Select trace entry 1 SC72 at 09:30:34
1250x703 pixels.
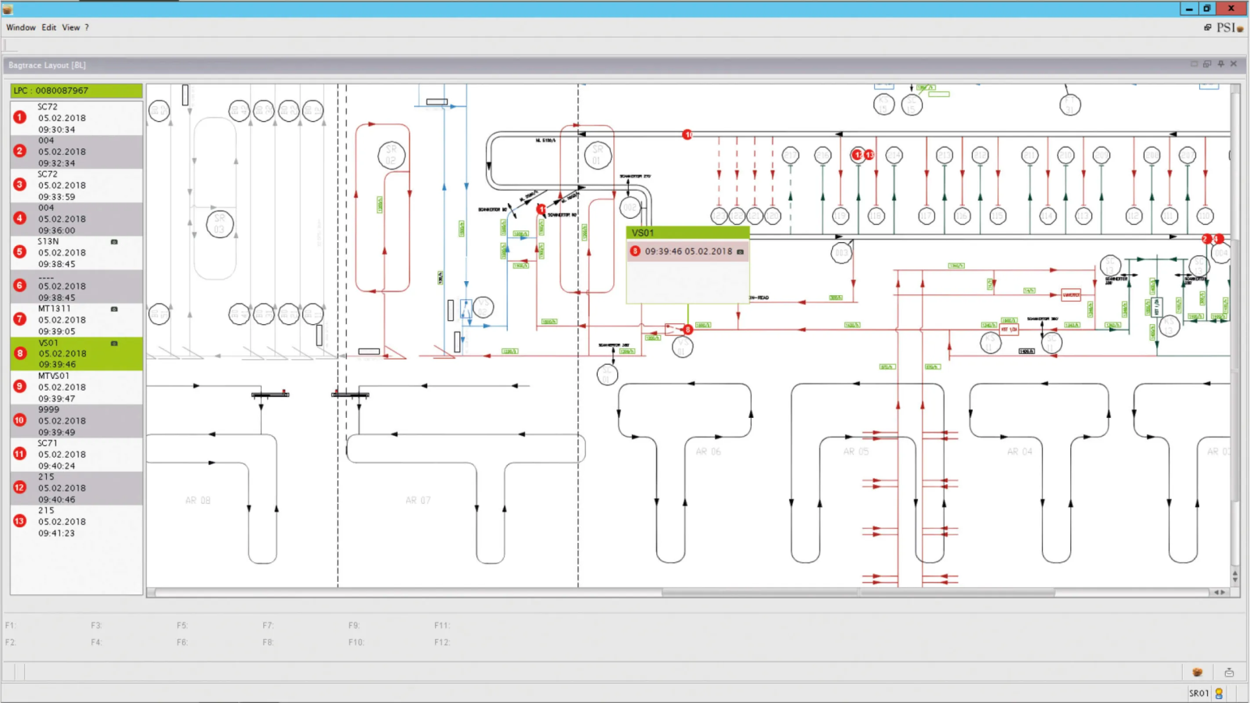coord(76,118)
